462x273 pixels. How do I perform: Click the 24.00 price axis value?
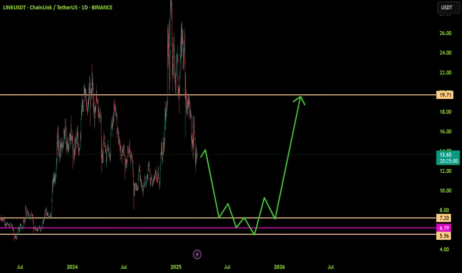point(445,53)
